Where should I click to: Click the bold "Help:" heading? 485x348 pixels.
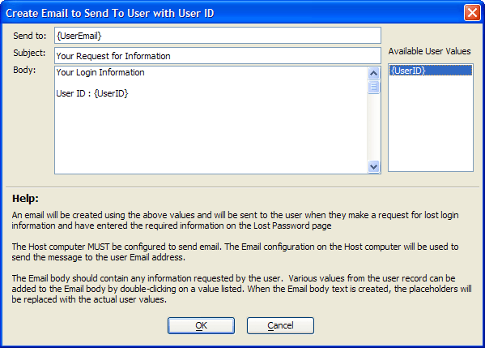click(x=25, y=198)
